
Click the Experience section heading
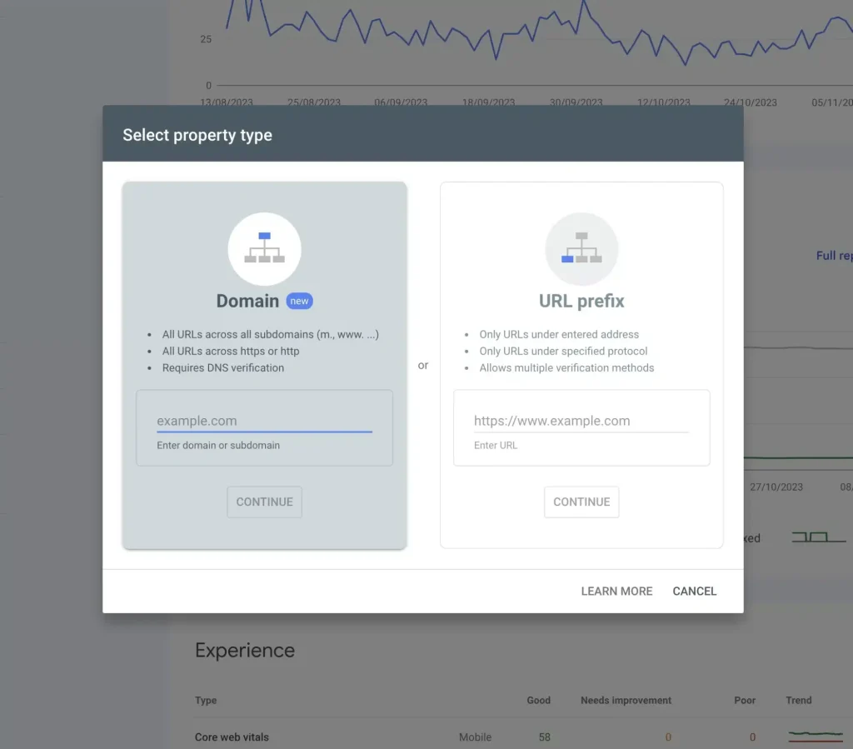(x=245, y=650)
